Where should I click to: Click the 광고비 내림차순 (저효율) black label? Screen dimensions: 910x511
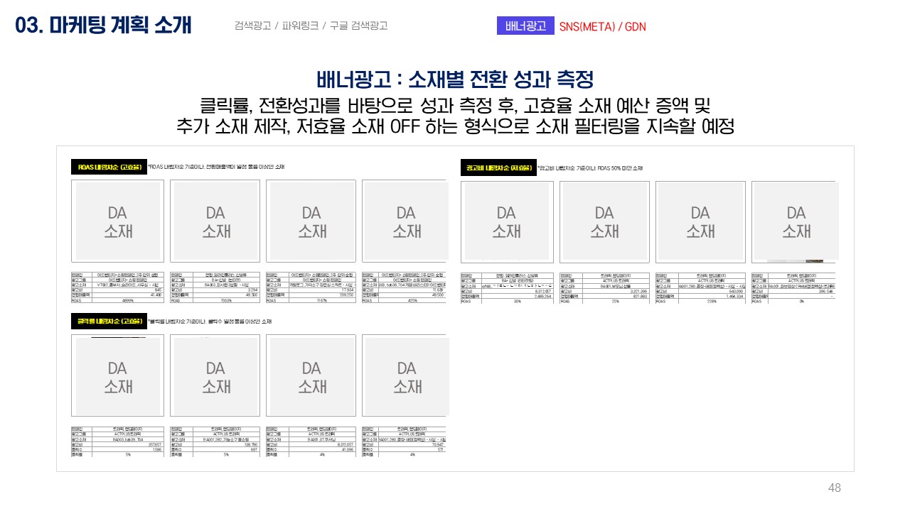(498, 168)
